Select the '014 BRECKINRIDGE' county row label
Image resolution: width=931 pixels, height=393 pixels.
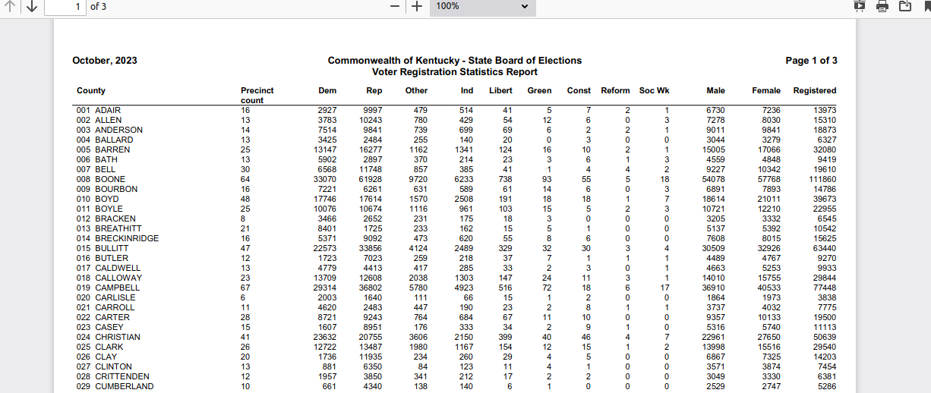(x=118, y=238)
